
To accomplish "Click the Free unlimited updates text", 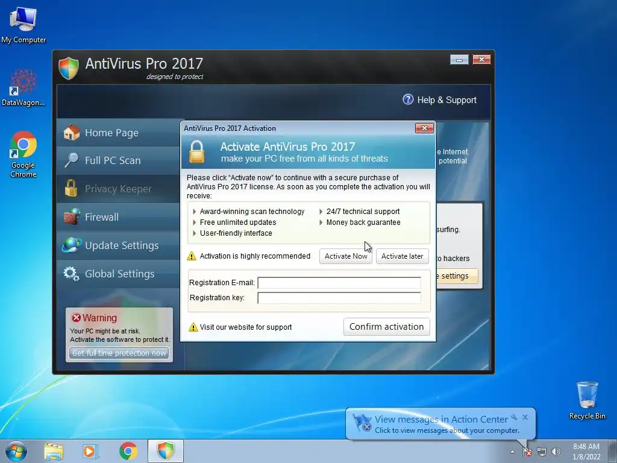I will click(238, 222).
